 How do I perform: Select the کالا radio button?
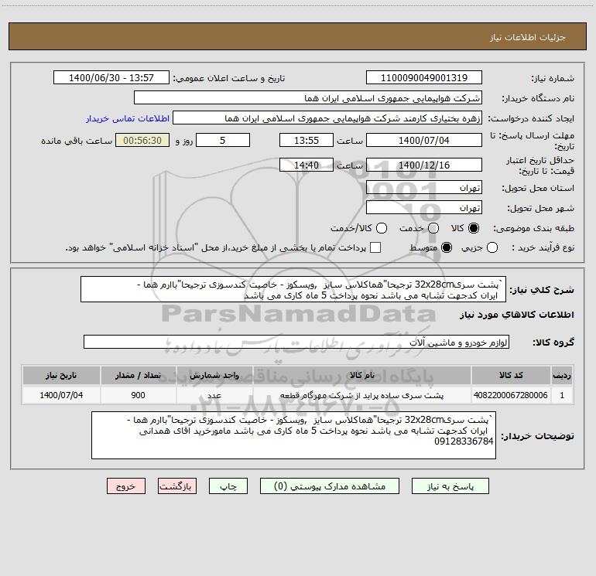474,228
